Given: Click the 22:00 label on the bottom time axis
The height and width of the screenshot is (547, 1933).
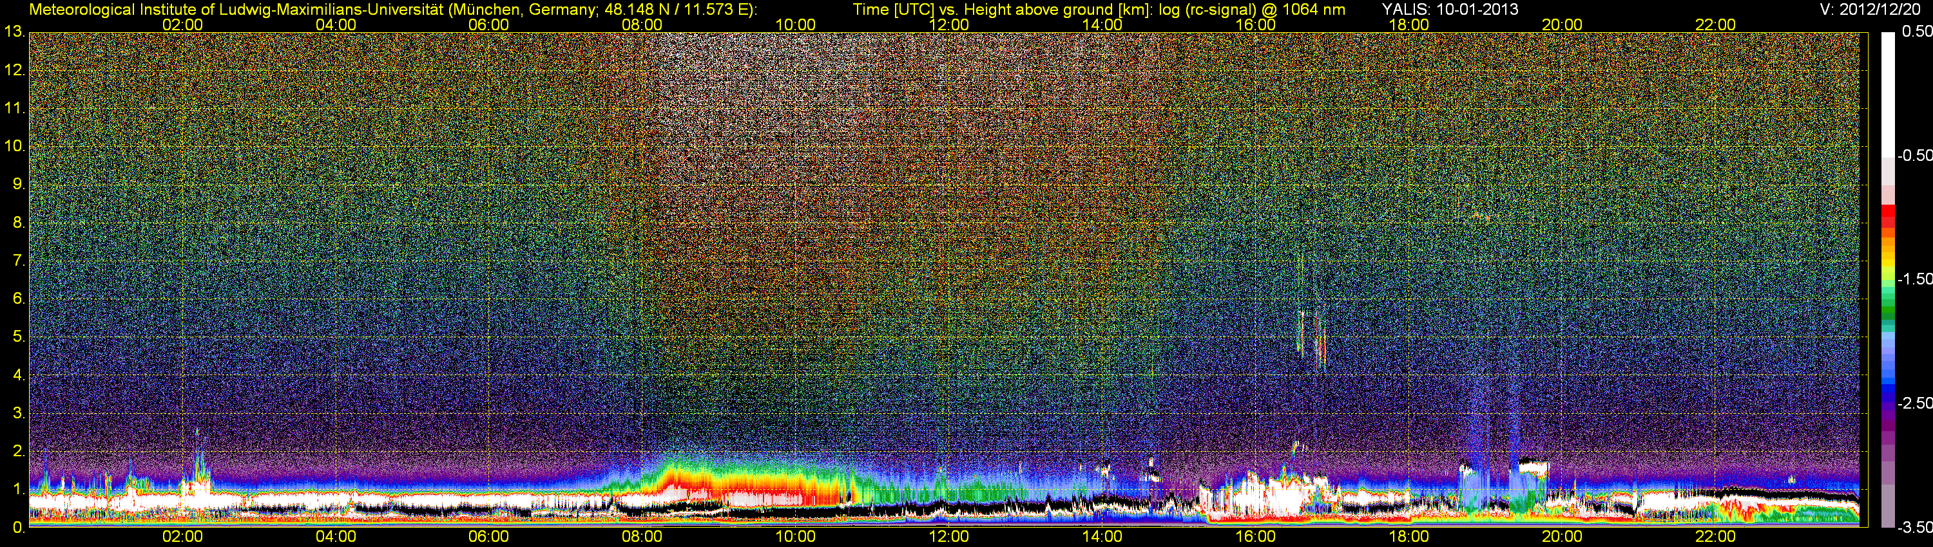Looking at the screenshot, I should click(1715, 537).
